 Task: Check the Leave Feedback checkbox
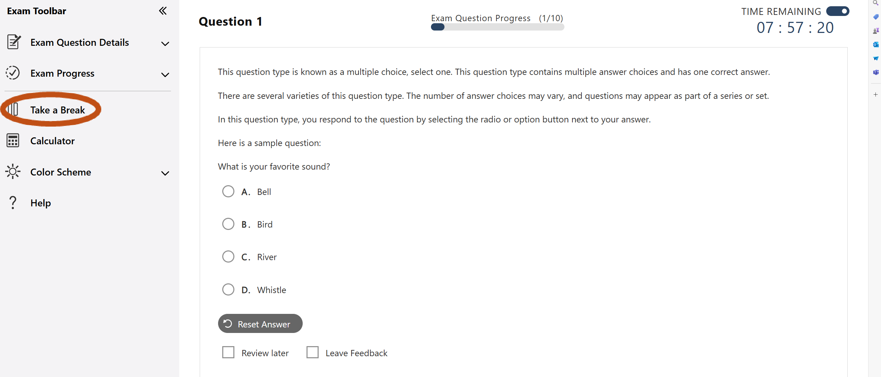312,353
